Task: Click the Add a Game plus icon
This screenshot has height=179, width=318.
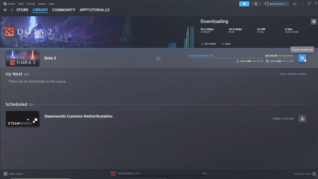Action: [6, 174]
